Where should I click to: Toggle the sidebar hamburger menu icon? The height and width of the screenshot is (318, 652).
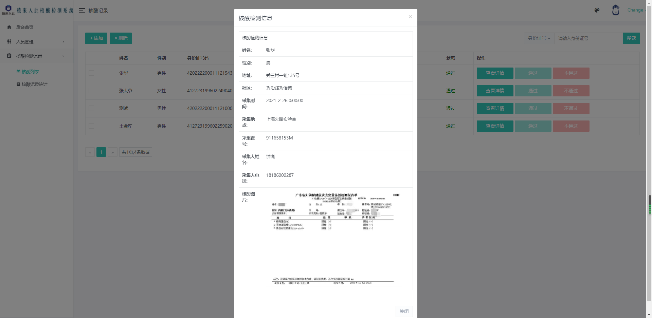point(81,11)
